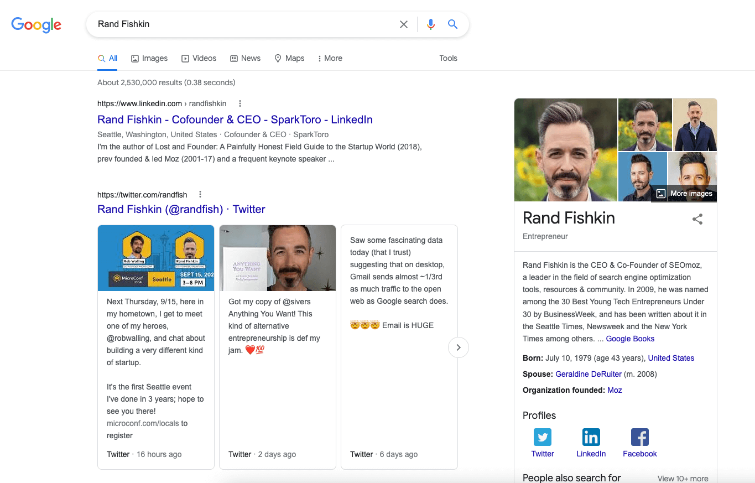Click the LinkedIn text link under Profiles
This screenshot has width=755, height=483.
[x=591, y=454]
